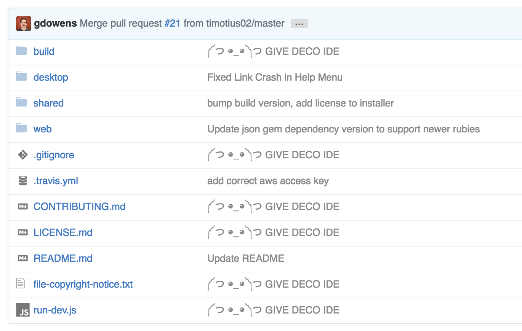Click the gdowens avatar thumbnail
522x331 pixels.
point(23,23)
